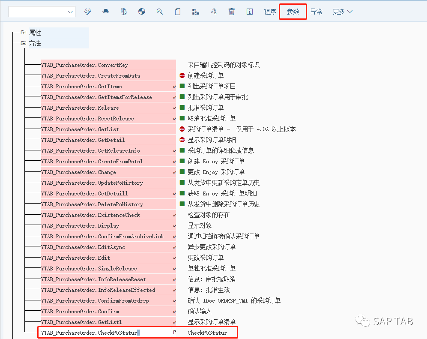Select YTAB_PurchaseOrder.GetItemsForRelease method
Screen dimensions: 427x339
108,97
